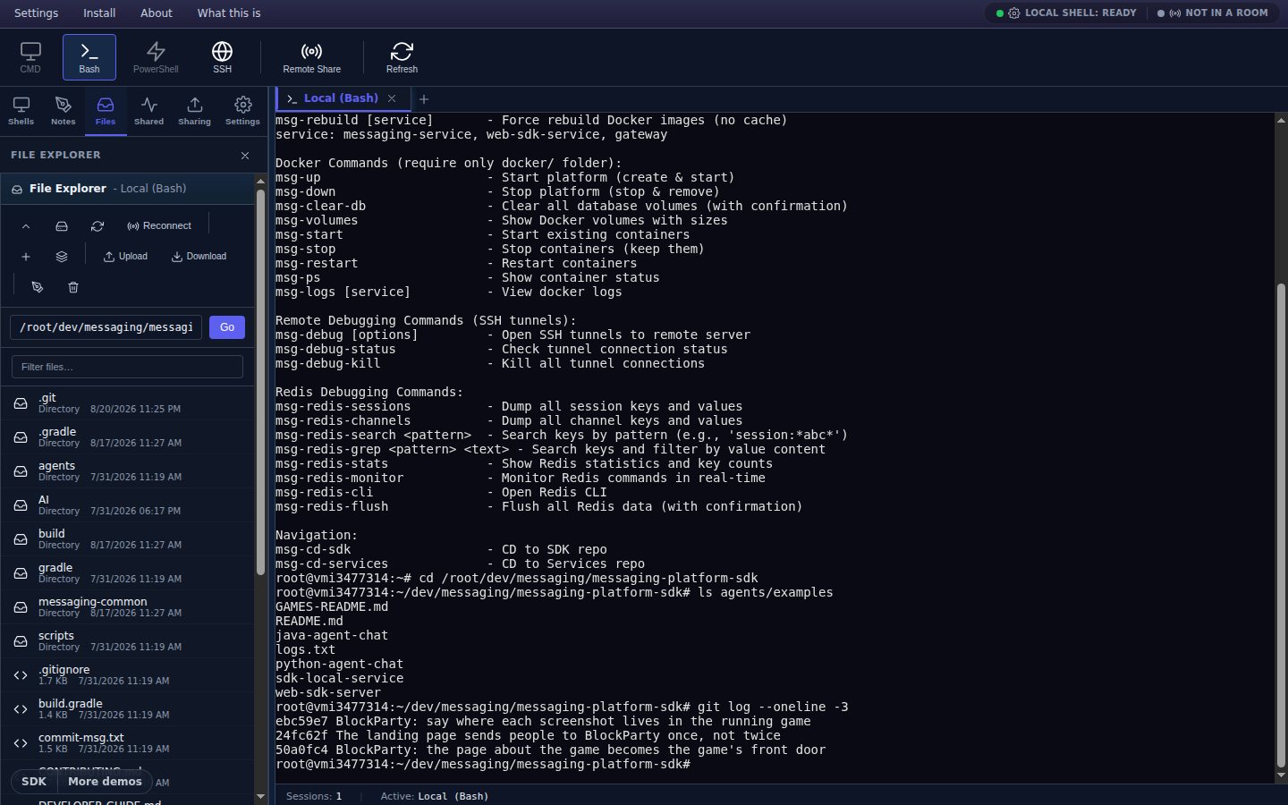
Task: Click the ebc59e7 commit line
Action: pos(543,722)
